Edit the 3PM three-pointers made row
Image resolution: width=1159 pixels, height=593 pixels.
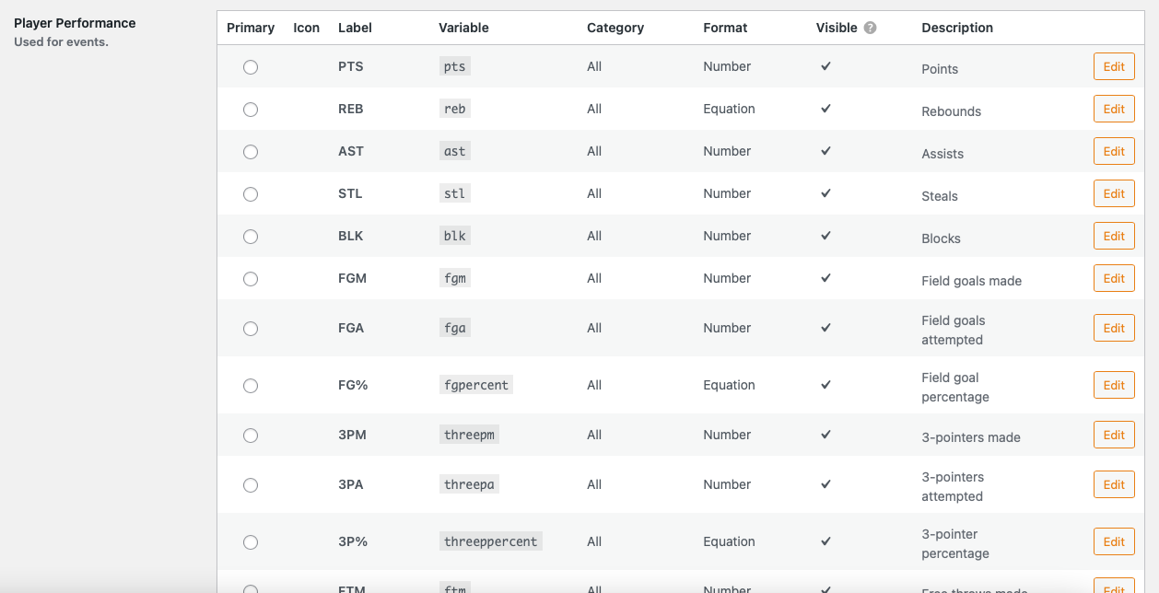(1114, 435)
